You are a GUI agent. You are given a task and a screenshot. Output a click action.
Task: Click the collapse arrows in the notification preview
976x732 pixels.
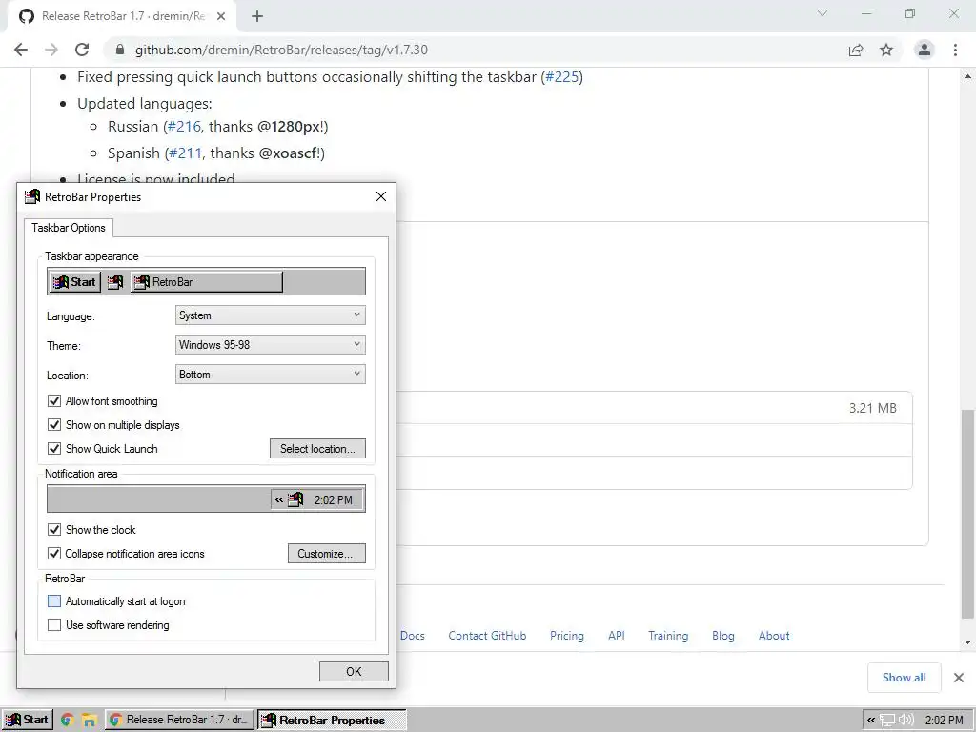click(279, 499)
